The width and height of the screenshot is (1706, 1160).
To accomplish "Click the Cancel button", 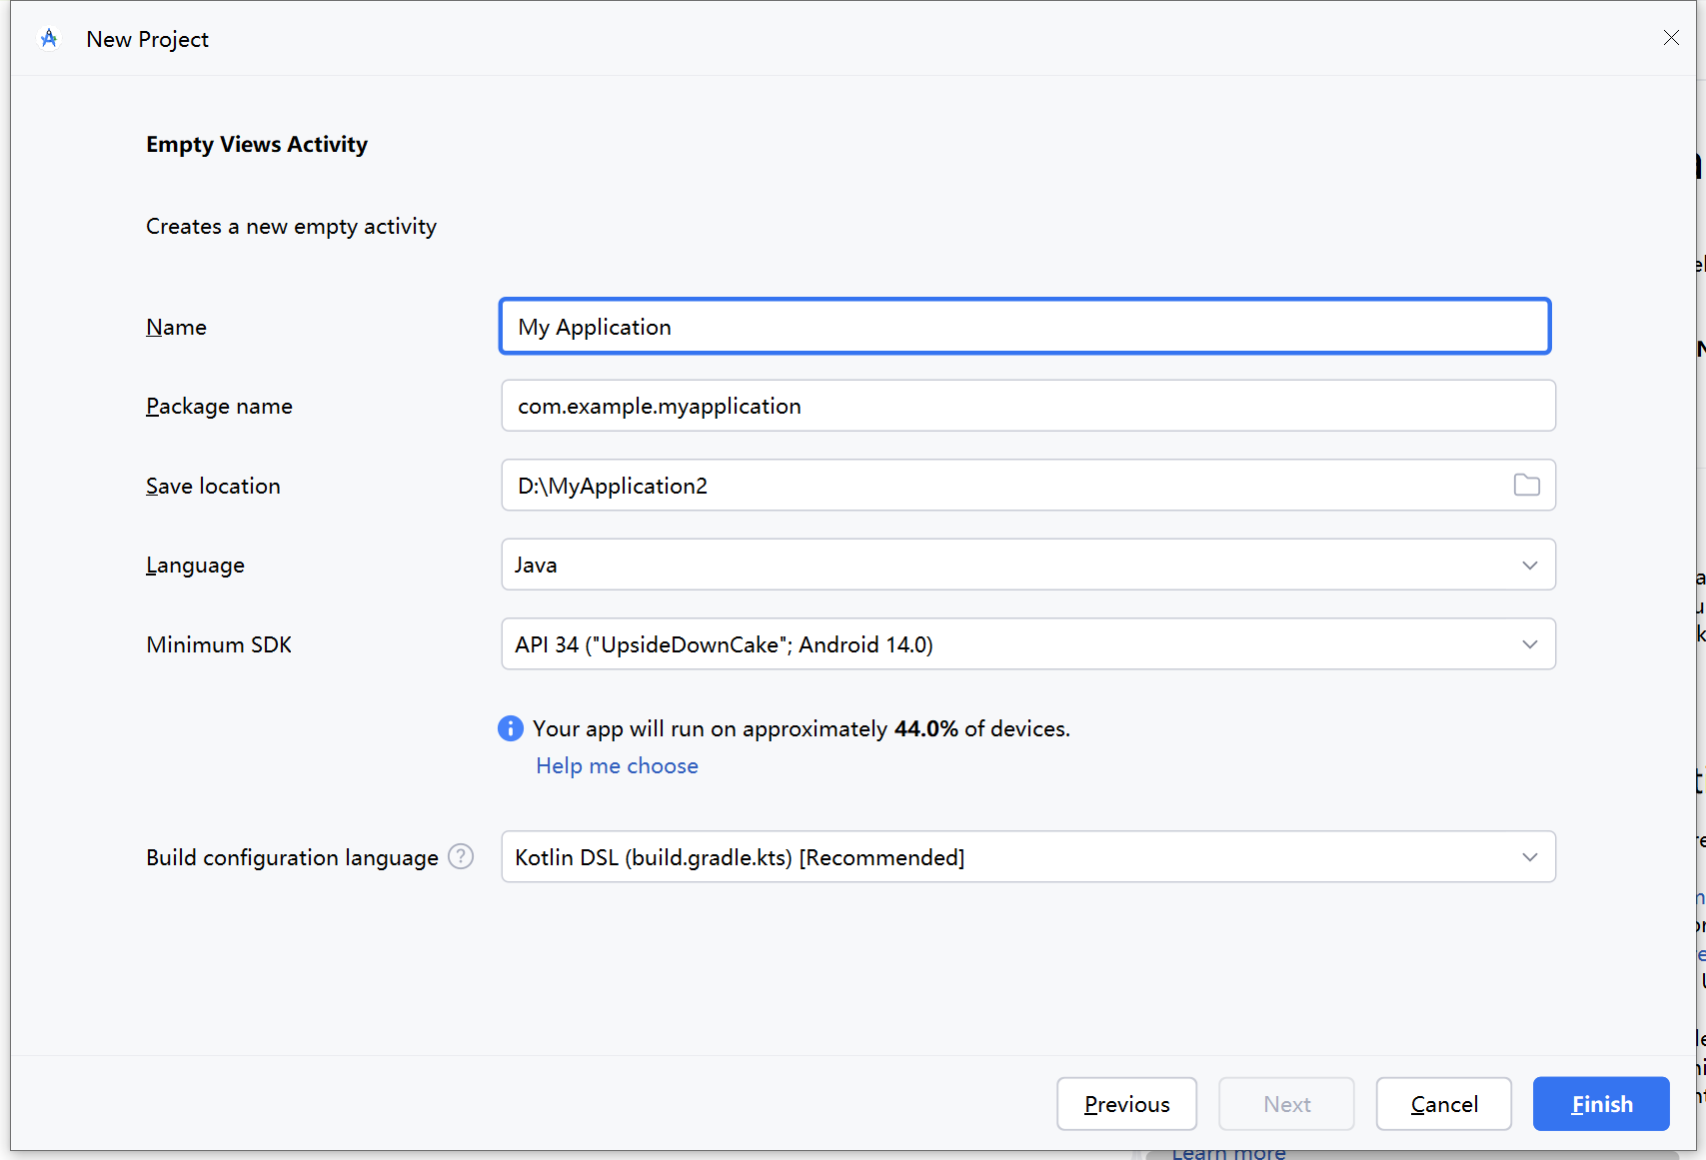I will pos(1444,1104).
